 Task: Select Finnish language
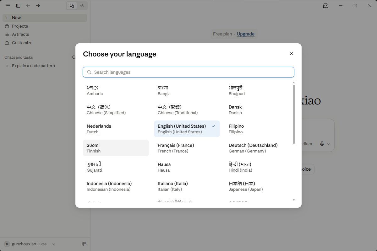coord(116,148)
